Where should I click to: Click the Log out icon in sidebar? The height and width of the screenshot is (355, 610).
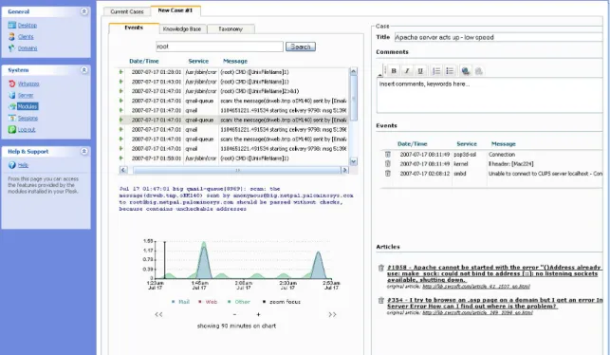(x=12, y=130)
